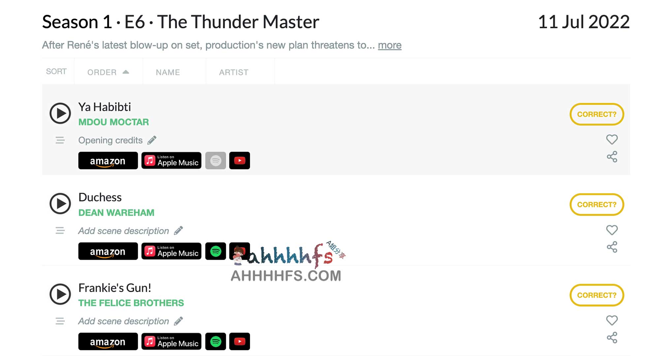
Task: Open Spotify for Duchess
Action: (216, 251)
